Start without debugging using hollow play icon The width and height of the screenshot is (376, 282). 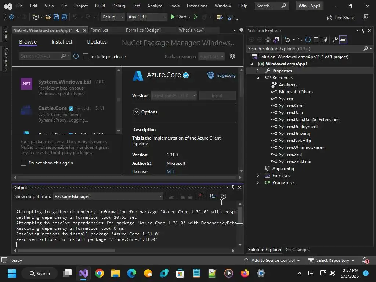[x=195, y=17]
